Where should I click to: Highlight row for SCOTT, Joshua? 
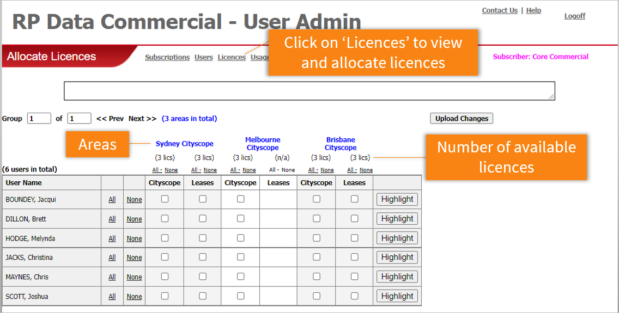[397, 296]
